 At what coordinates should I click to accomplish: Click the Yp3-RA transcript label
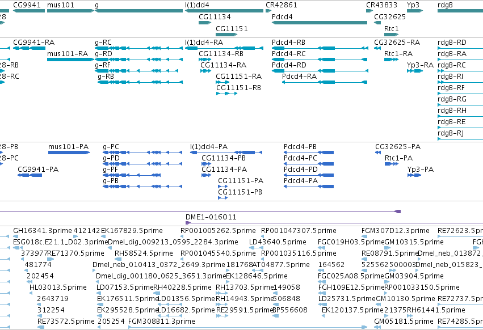[420, 65]
